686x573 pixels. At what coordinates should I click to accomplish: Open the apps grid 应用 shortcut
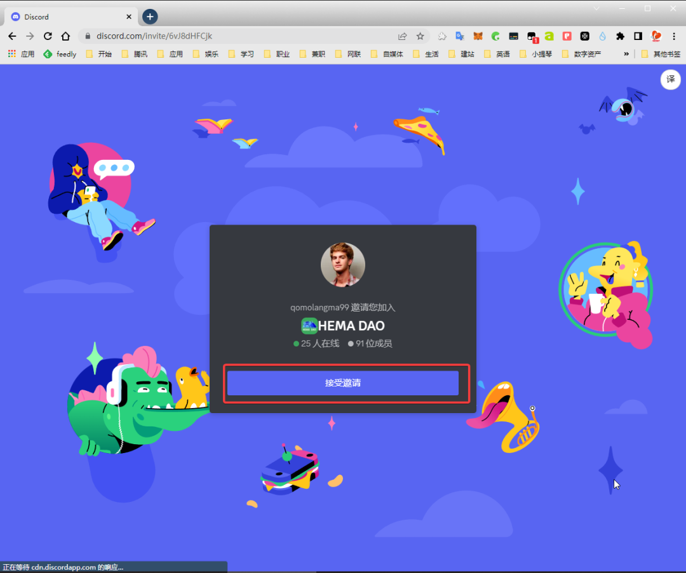[x=21, y=54]
